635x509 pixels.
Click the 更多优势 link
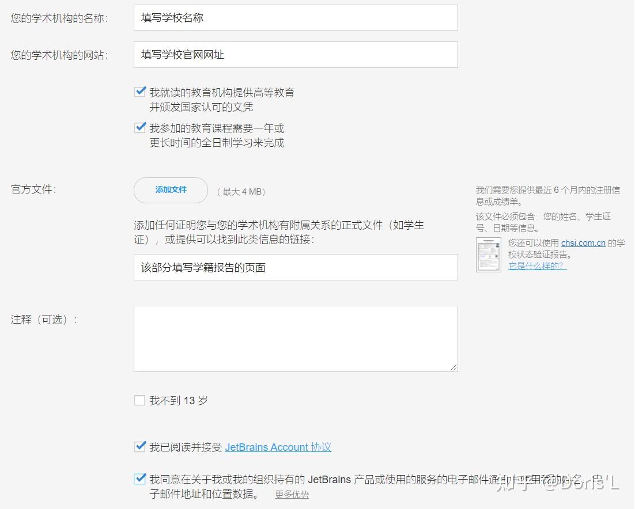click(x=292, y=494)
